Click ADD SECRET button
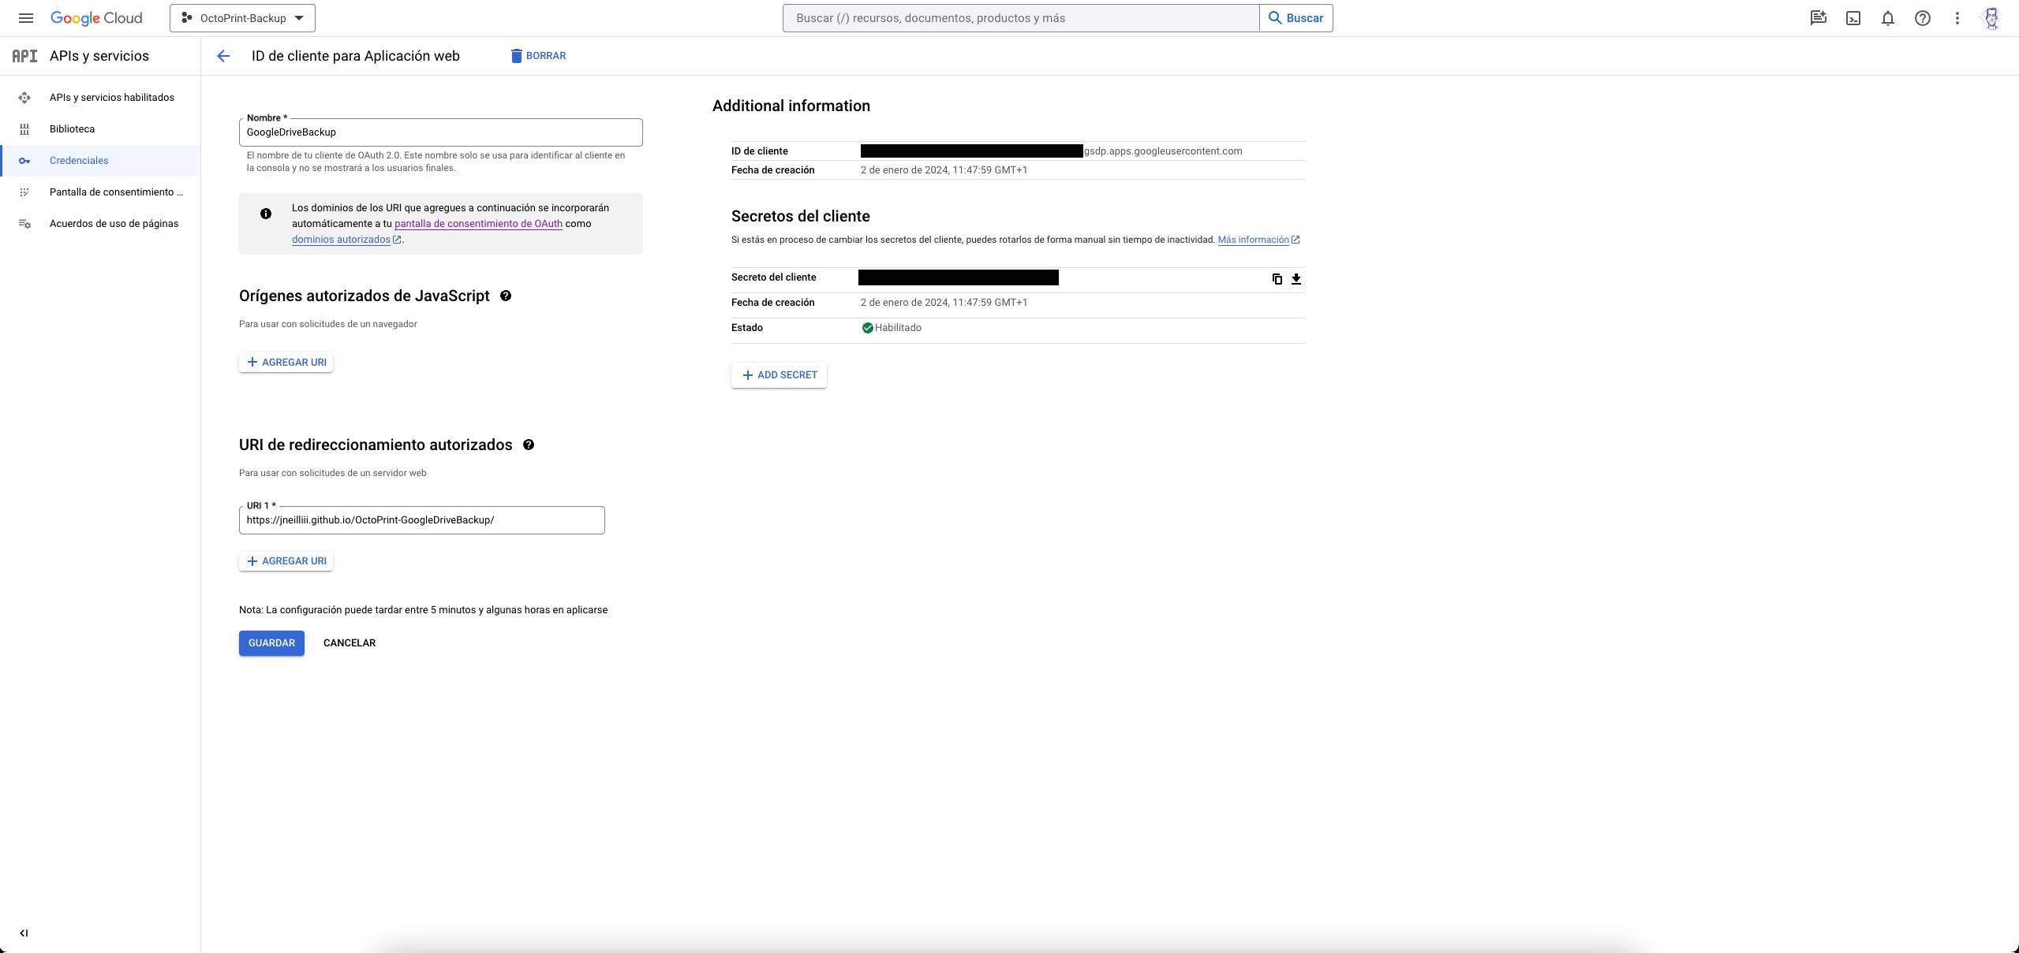This screenshot has width=2019, height=953. [x=779, y=375]
